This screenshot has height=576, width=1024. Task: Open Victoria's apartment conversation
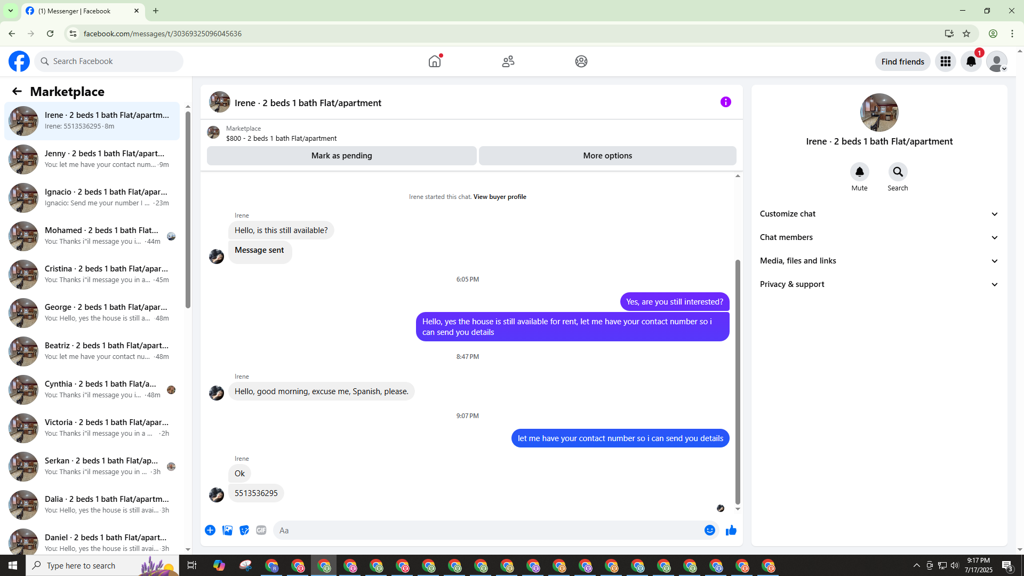[x=92, y=428]
